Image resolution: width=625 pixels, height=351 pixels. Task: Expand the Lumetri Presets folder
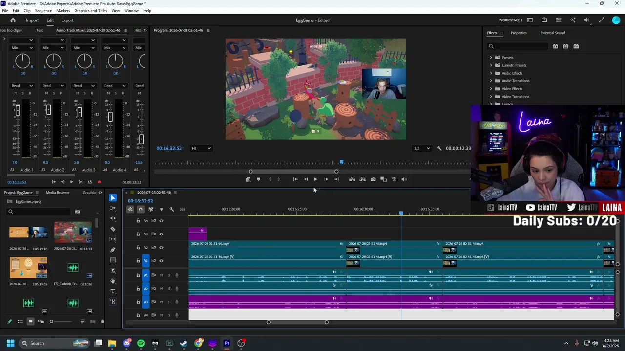[491, 65]
